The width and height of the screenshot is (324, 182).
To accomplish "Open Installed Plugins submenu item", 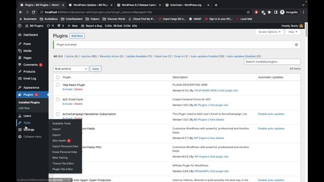I will [29, 103].
